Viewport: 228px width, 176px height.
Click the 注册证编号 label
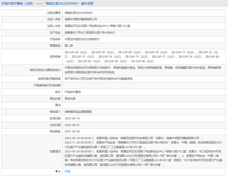click(54, 13)
